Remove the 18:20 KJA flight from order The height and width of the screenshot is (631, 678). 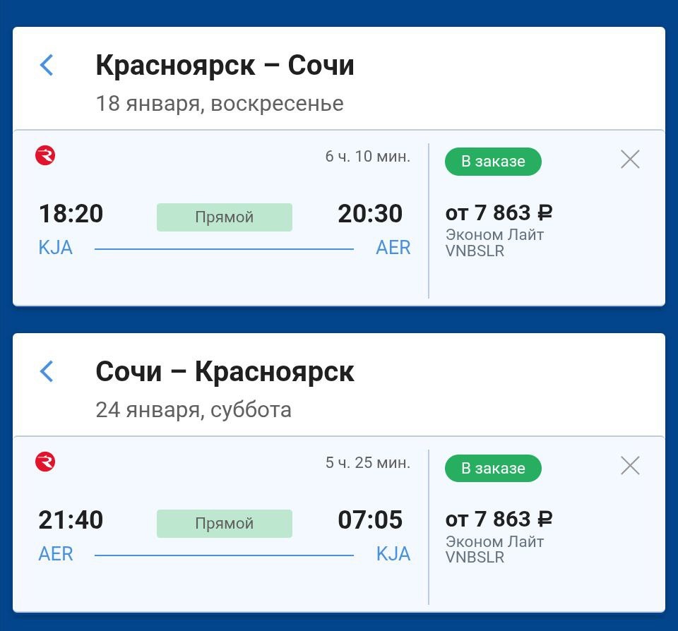(630, 160)
